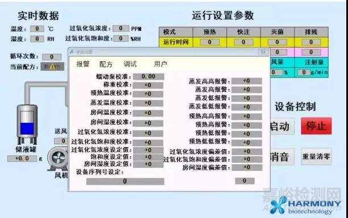The width and height of the screenshot is (348, 218).
Task: Edit the 预热高报警 field
Action: (247, 125)
